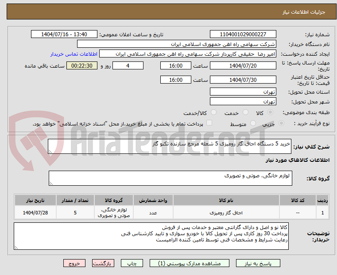Click the چاپ print button

coord(132,263)
